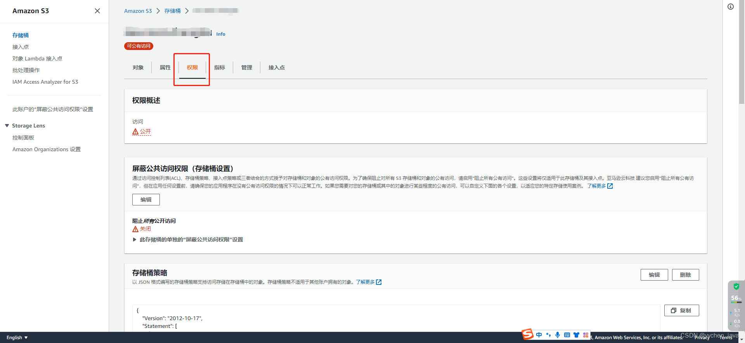Open Amazon Organizations 设置 in sidebar
This screenshot has height=343, width=745.
coord(47,149)
